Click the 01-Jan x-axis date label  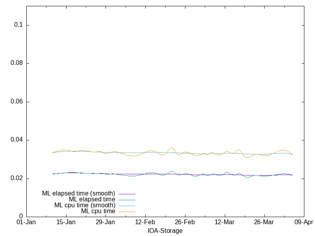[26, 222]
